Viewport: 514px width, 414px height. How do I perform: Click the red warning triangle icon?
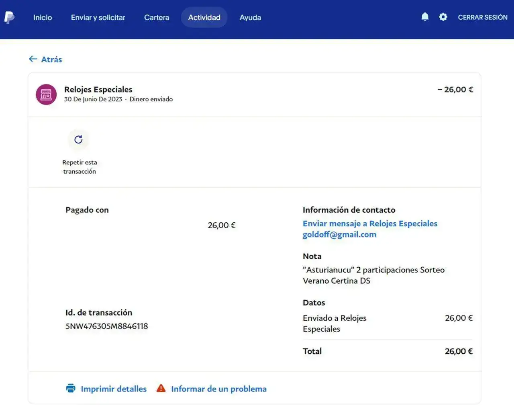(x=161, y=388)
